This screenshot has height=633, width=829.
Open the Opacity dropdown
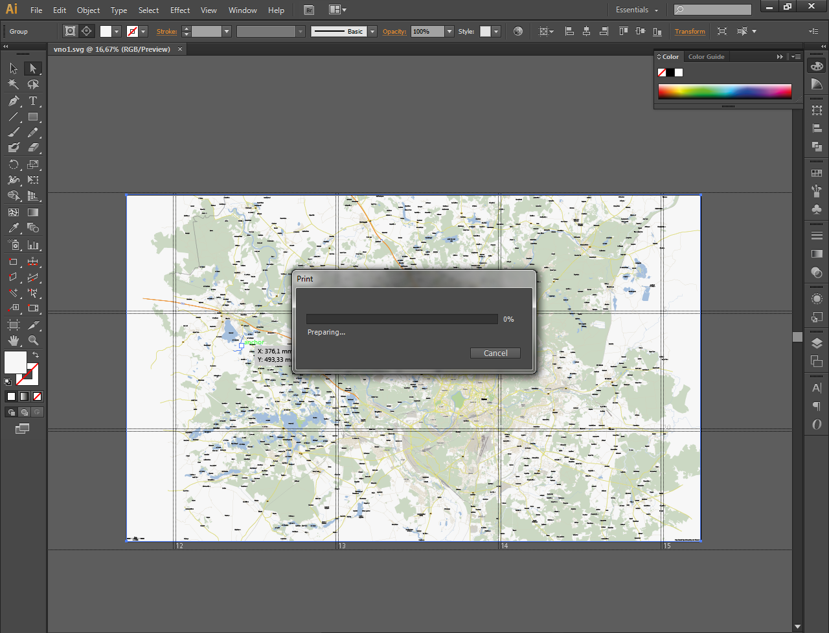450,31
